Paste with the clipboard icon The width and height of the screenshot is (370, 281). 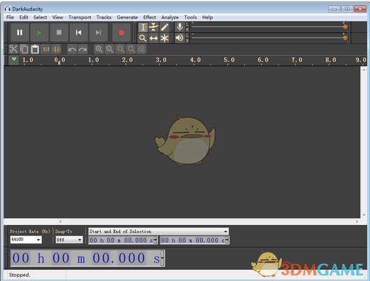[35, 49]
